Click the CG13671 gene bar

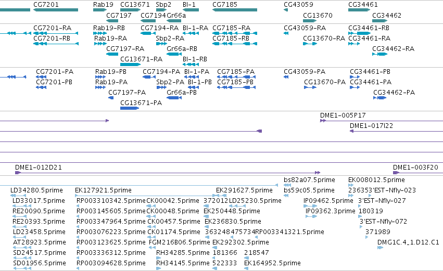click(131, 10)
